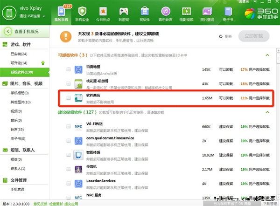The image size is (280, 206).
Task: Open 电影视频 film icon
Action: (x=186, y=11)
